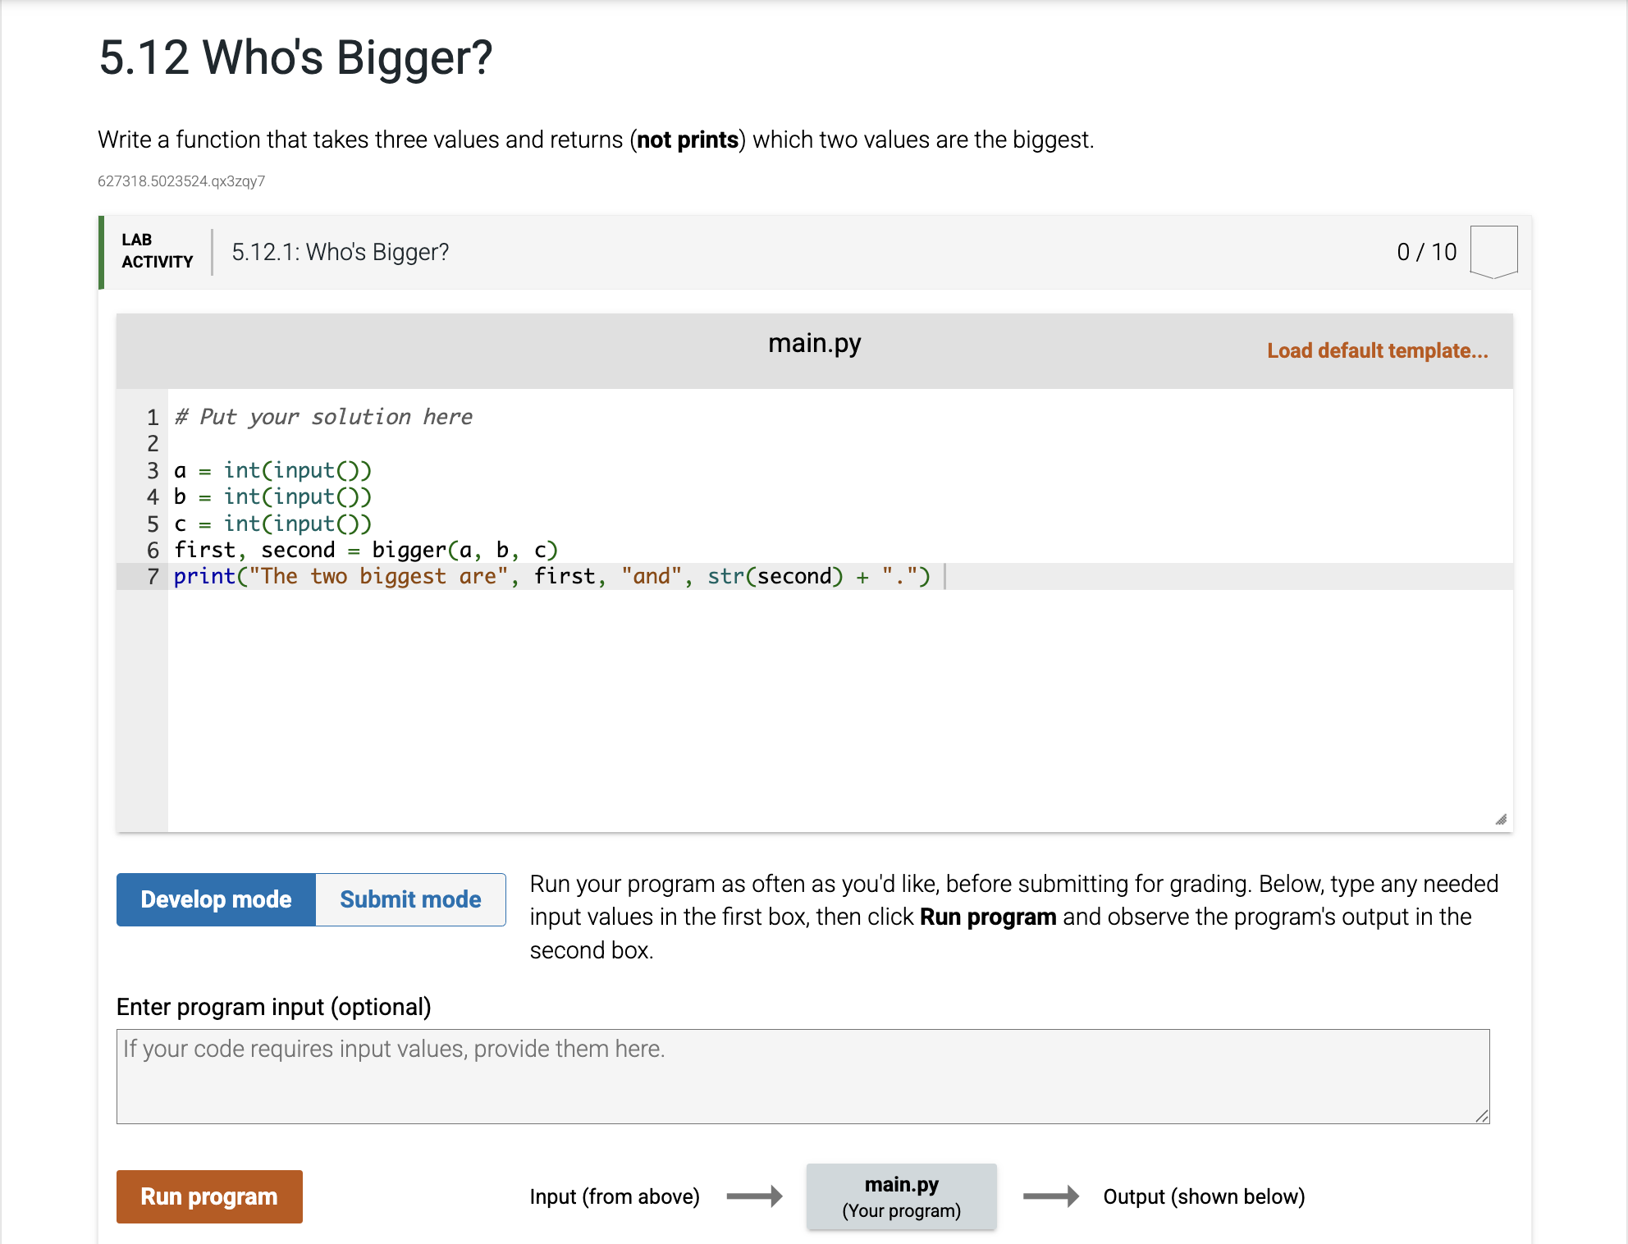The image size is (1628, 1244).
Task: Click the Run program button
Action: [209, 1196]
